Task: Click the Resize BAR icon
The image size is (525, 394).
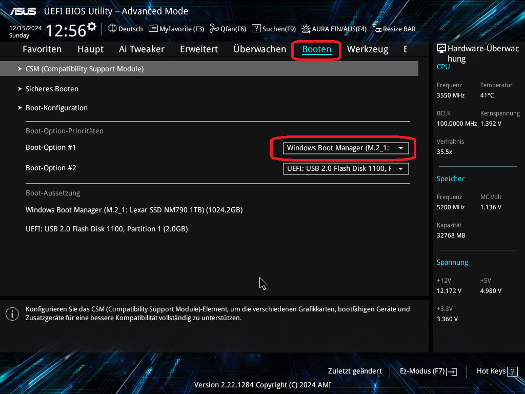Action: pos(377,29)
